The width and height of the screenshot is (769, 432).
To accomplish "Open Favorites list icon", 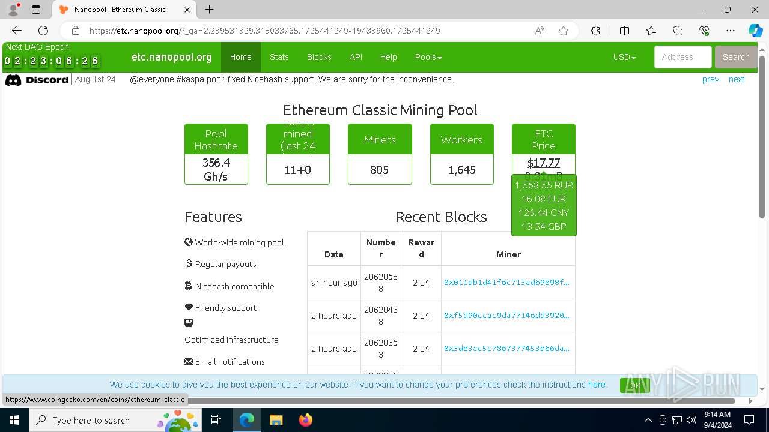I will [x=651, y=31].
